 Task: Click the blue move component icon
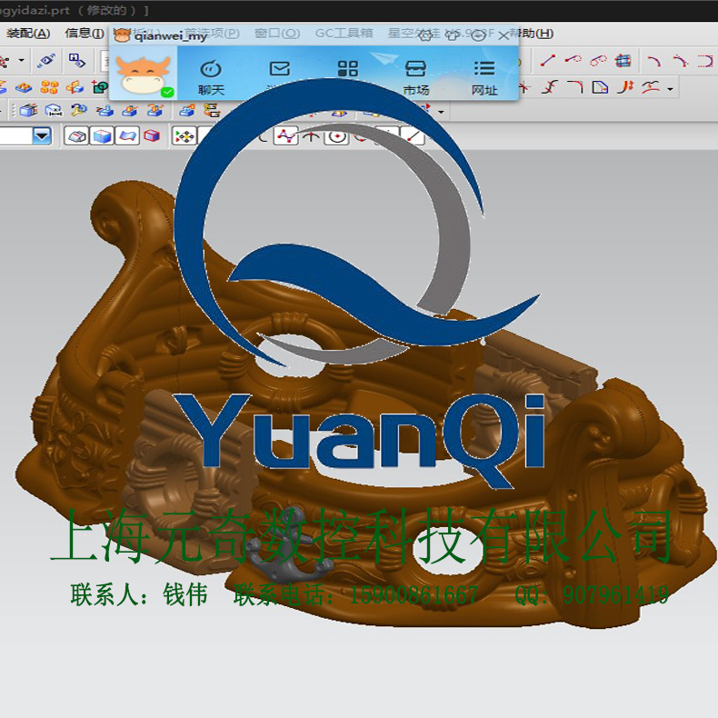tap(47, 61)
